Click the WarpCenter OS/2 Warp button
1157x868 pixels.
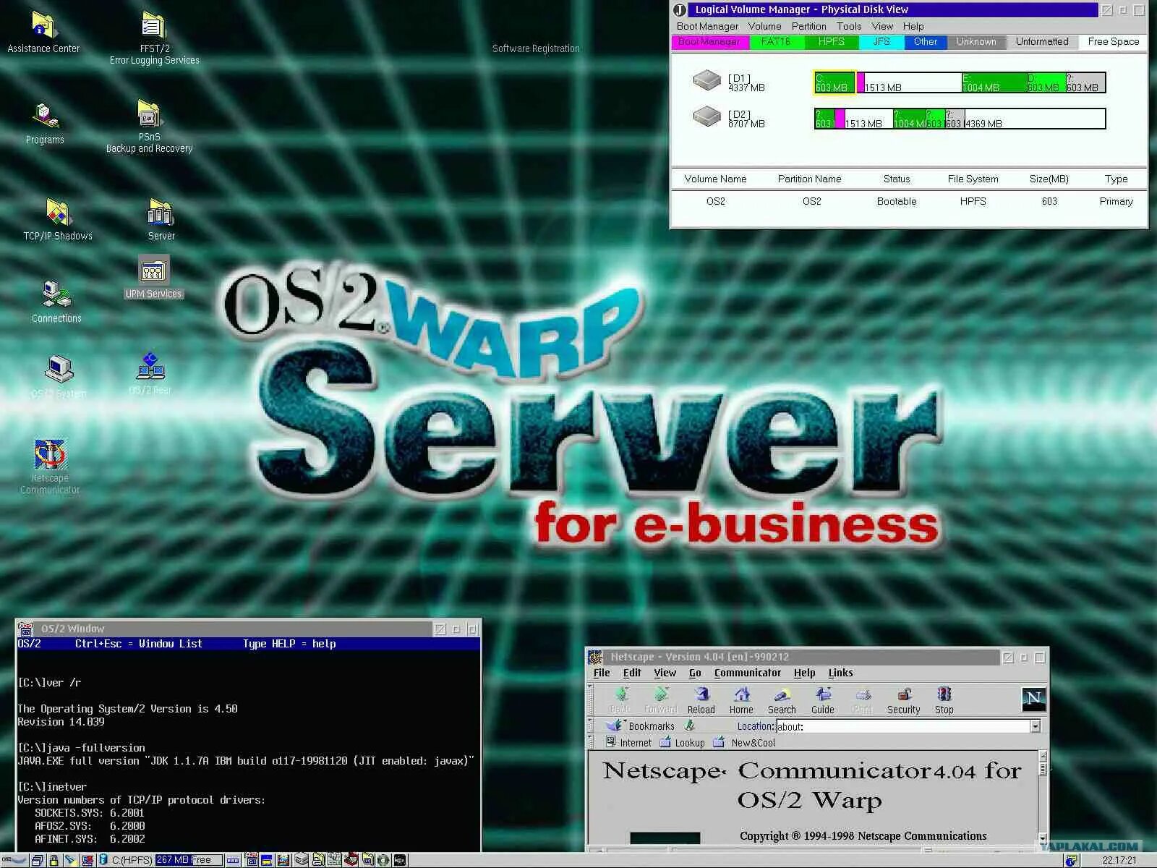tap(14, 861)
